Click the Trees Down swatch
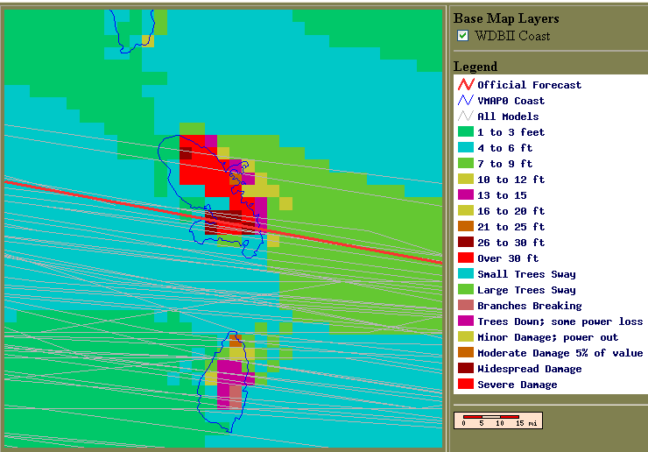This screenshot has height=452, width=648. tap(466, 321)
